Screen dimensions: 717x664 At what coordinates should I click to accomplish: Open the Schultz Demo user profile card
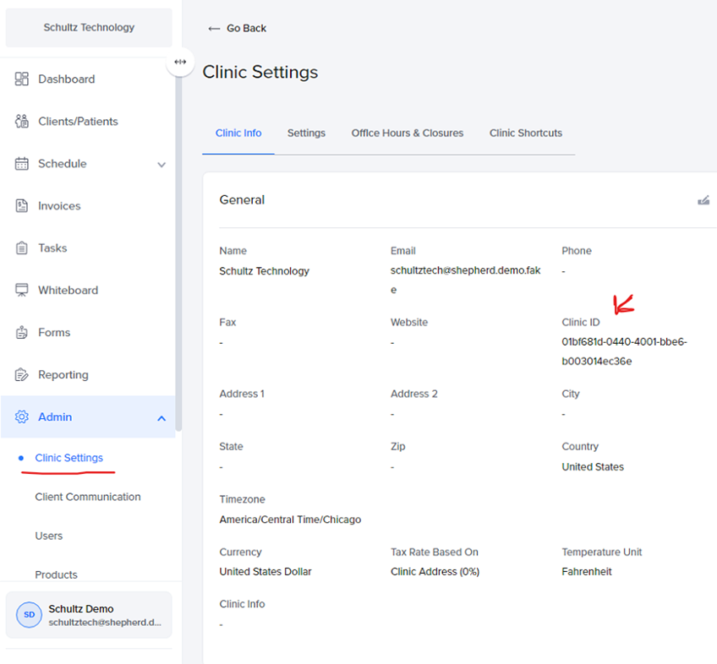(x=89, y=615)
